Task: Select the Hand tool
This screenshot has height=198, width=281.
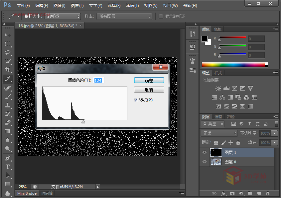Action: (x=8, y=193)
